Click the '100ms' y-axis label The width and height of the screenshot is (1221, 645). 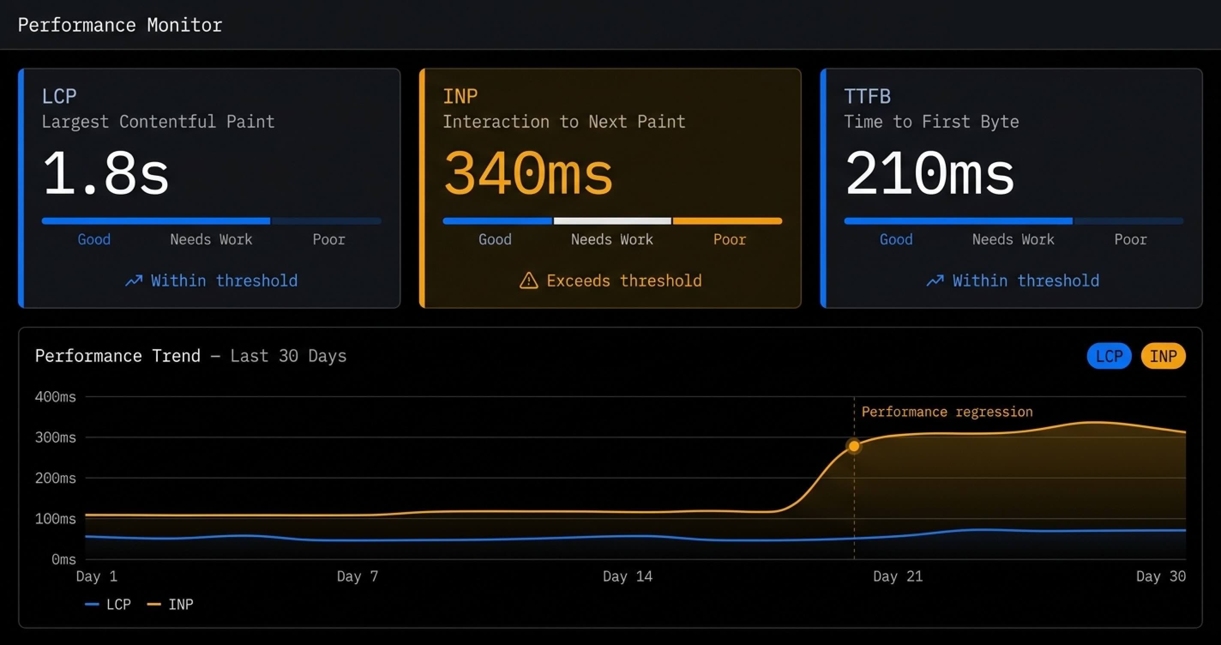tap(55, 519)
